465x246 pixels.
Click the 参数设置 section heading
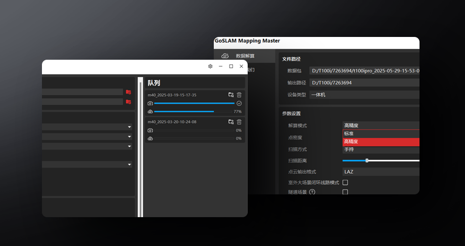[x=291, y=113]
